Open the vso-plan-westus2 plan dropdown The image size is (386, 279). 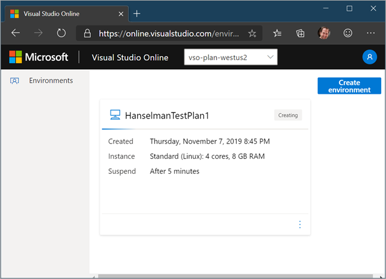pos(231,57)
